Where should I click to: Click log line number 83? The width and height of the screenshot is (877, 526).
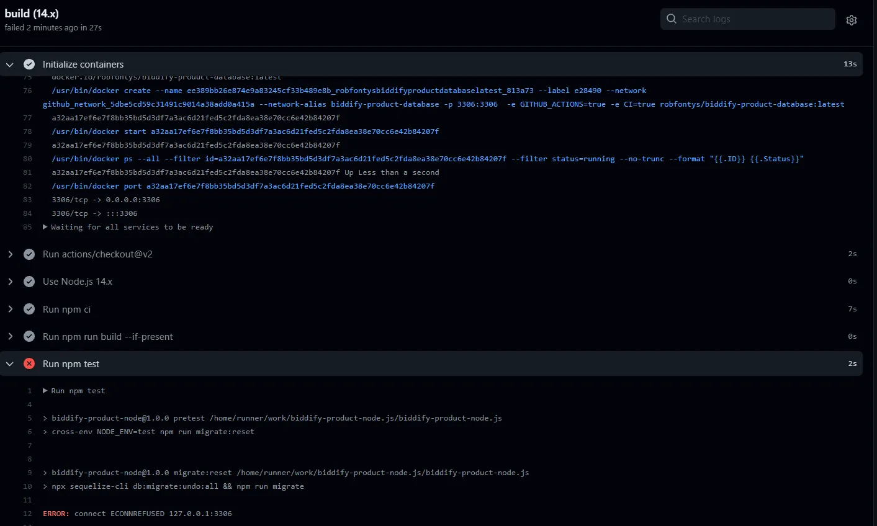pos(27,200)
